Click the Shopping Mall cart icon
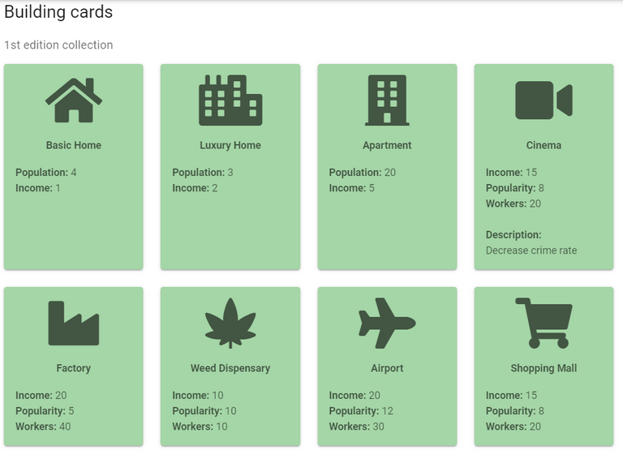The height and width of the screenshot is (458, 623). coord(544,323)
